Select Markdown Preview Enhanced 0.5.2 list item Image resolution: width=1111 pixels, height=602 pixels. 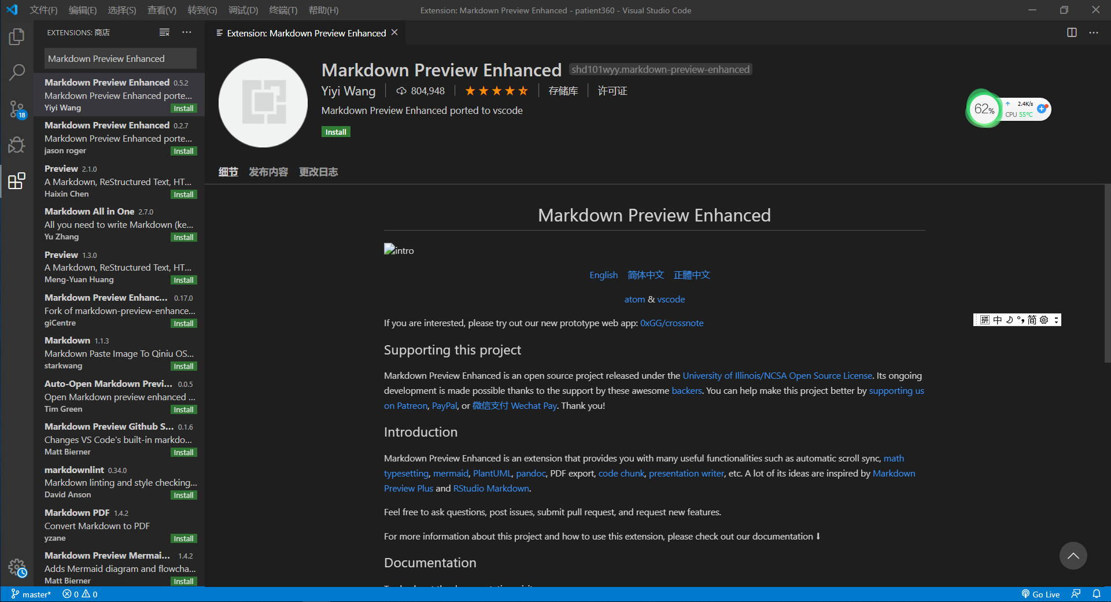click(x=120, y=94)
